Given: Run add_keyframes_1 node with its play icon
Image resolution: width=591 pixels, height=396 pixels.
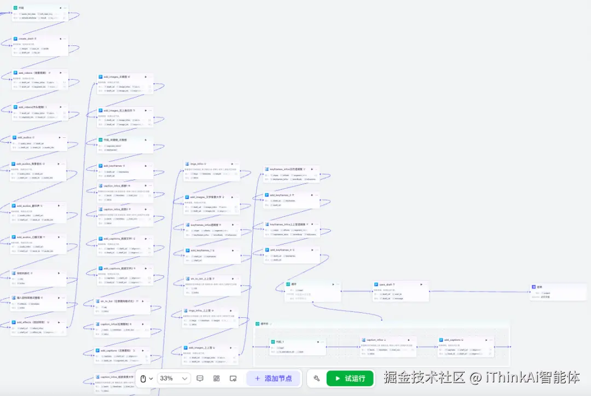Looking at the screenshot, I should coord(233,250).
